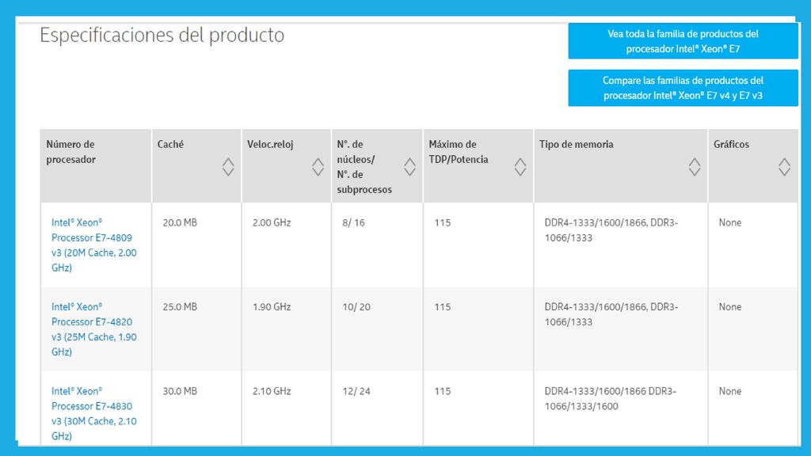Sort table by Veloc.reloj column
This screenshot has height=456, width=811.
tap(318, 167)
